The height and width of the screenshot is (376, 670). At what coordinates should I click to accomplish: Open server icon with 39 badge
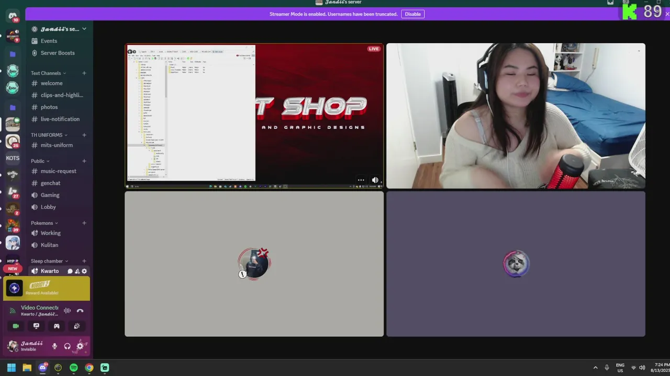point(13,226)
